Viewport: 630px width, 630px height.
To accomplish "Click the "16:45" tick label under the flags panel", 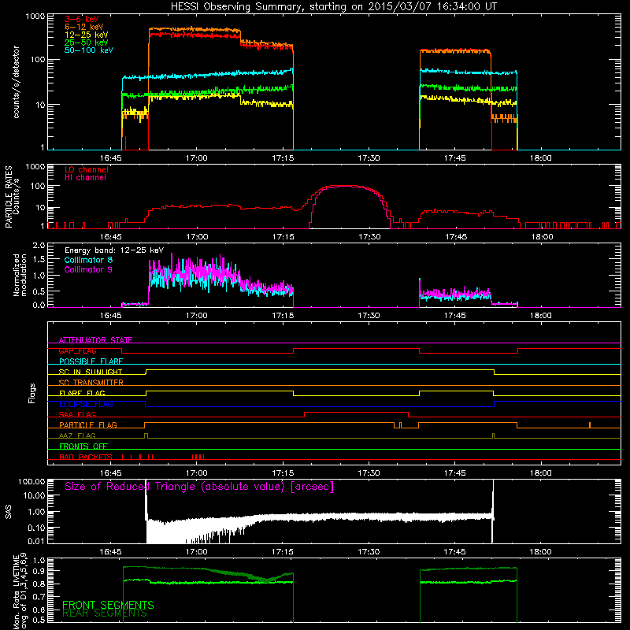I will tap(110, 473).
